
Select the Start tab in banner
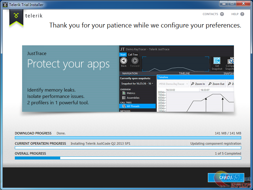(x=123, y=55)
